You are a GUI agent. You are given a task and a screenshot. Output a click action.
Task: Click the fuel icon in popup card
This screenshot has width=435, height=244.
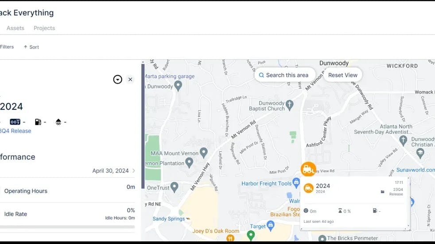tap(375, 211)
